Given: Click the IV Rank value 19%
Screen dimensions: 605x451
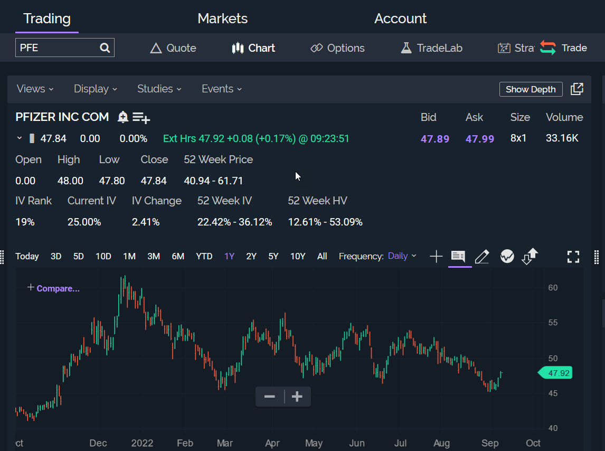Looking at the screenshot, I should point(25,222).
